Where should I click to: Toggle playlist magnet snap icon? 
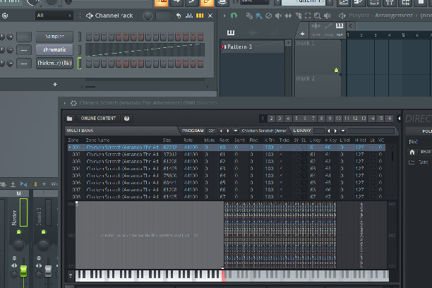tap(234, 16)
